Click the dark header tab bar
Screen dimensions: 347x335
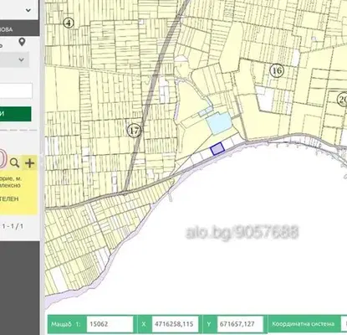(19, 28)
